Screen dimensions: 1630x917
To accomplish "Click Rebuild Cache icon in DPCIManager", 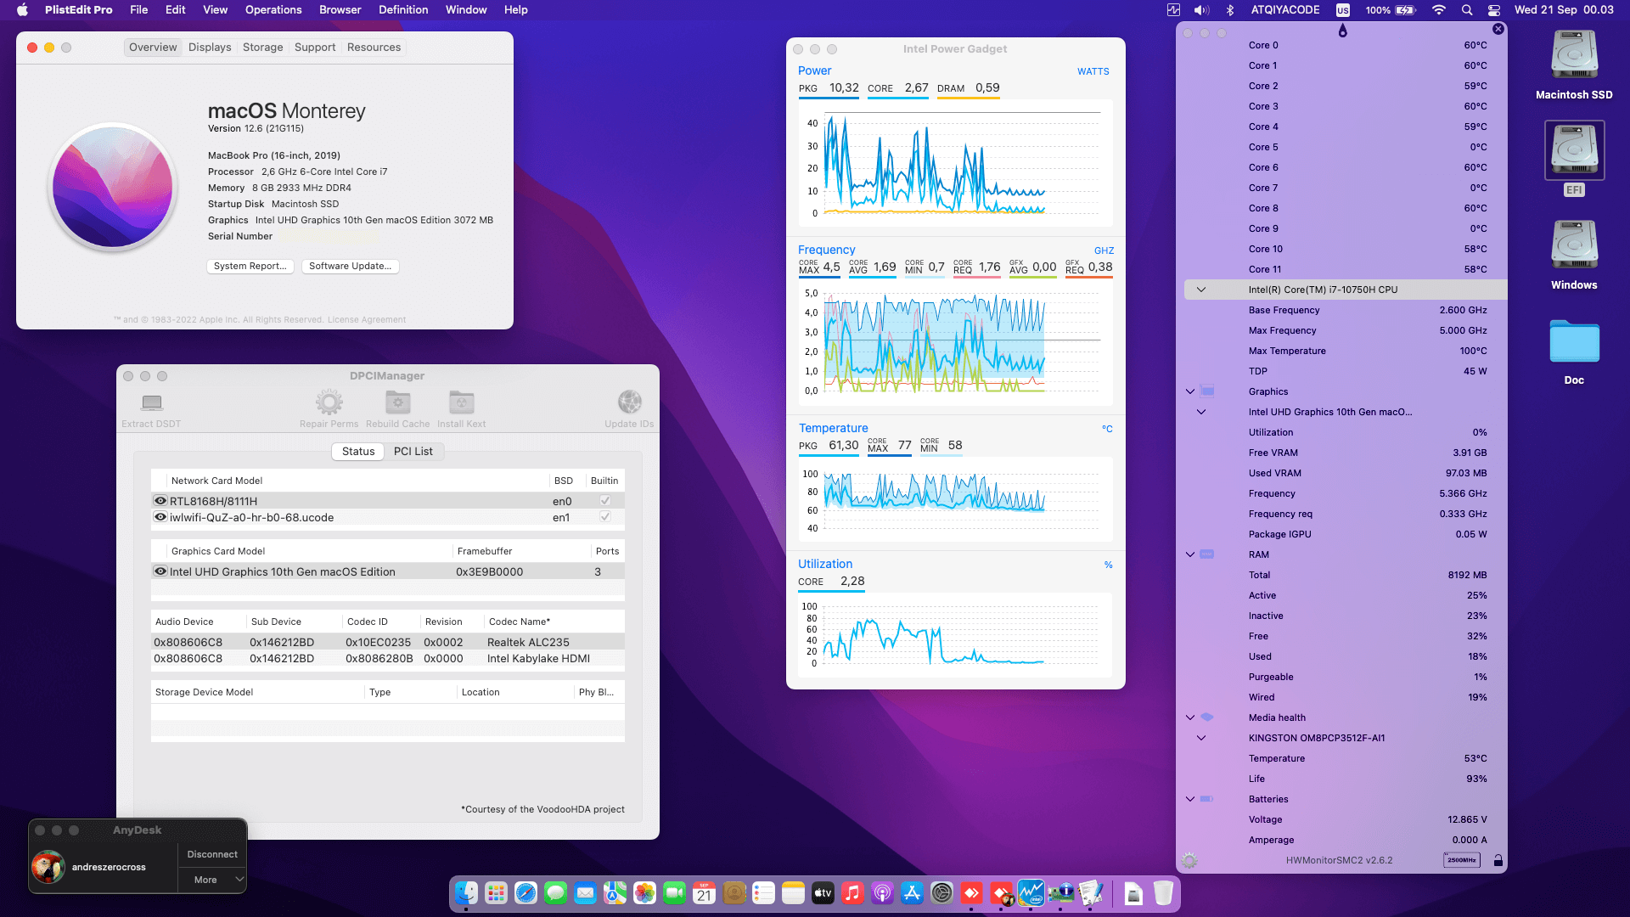I will 397,402.
